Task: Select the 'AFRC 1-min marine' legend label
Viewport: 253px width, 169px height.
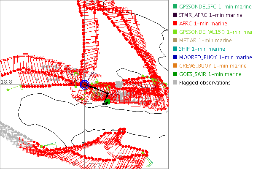Action: click(x=203, y=24)
